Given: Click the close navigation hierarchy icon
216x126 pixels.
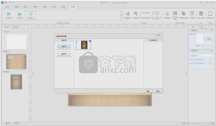Looking at the screenshot, I should (x=167, y=13).
